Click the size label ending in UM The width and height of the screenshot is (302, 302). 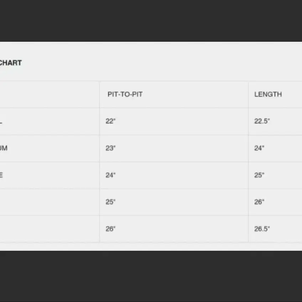pos(4,148)
